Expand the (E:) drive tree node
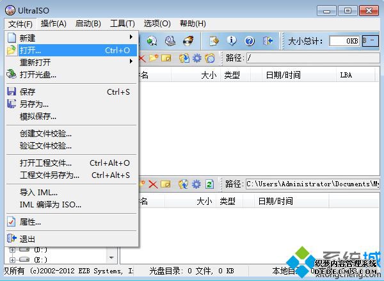This screenshot has height=281, width=384. 12,260
